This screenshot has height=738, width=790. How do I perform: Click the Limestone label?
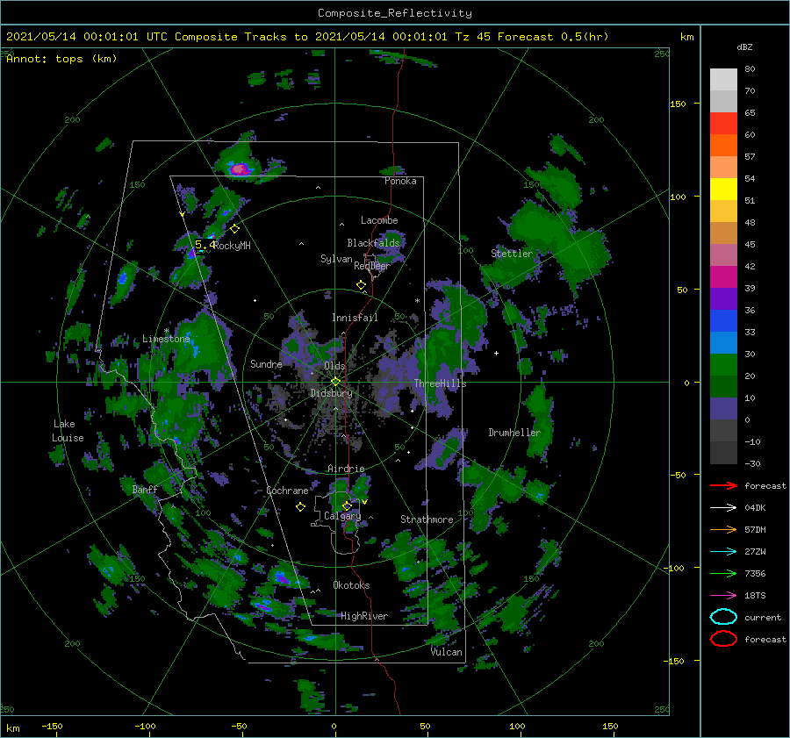click(x=166, y=339)
